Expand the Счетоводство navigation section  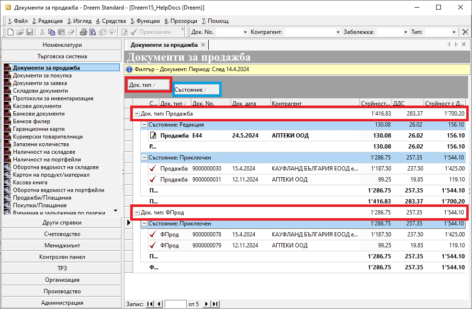[x=62, y=234]
